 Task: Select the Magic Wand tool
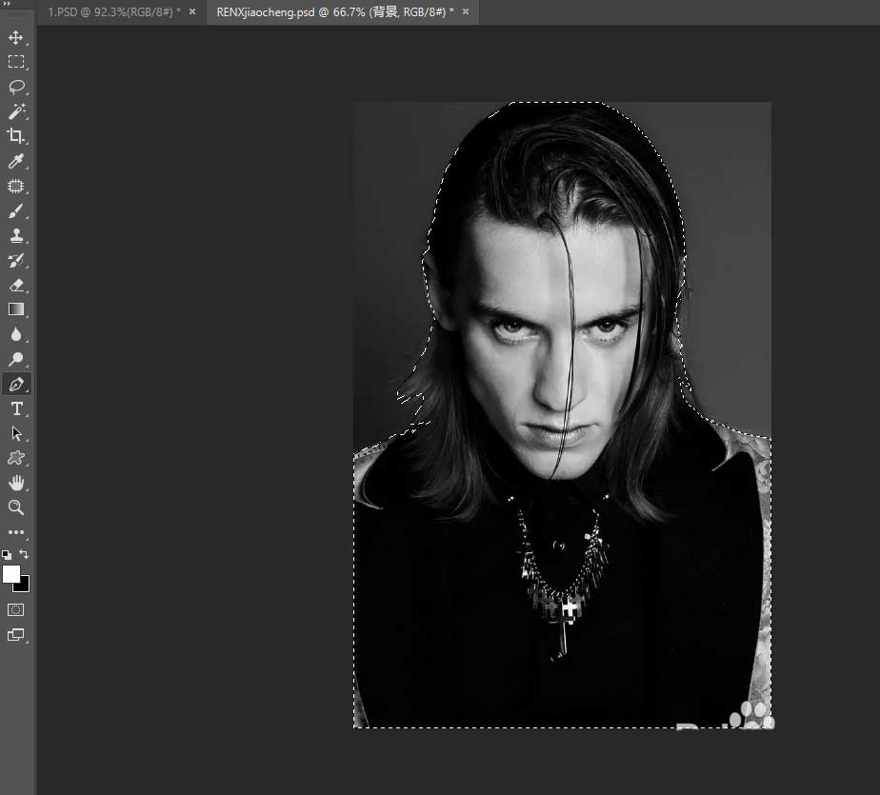click(15, 111)
